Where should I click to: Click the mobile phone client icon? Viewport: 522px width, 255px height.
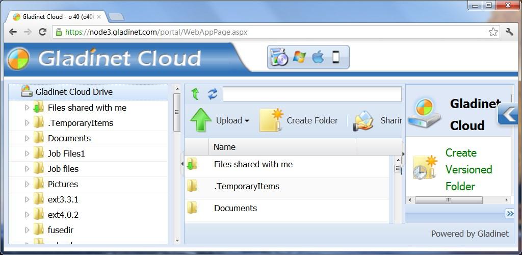pos(336,57)
